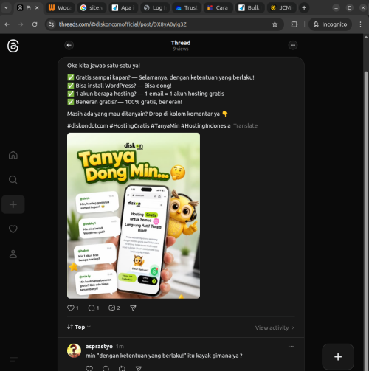The image size is (369, 371).
Task: Open more options on asprastyo's comment
Action: point(291,346)
